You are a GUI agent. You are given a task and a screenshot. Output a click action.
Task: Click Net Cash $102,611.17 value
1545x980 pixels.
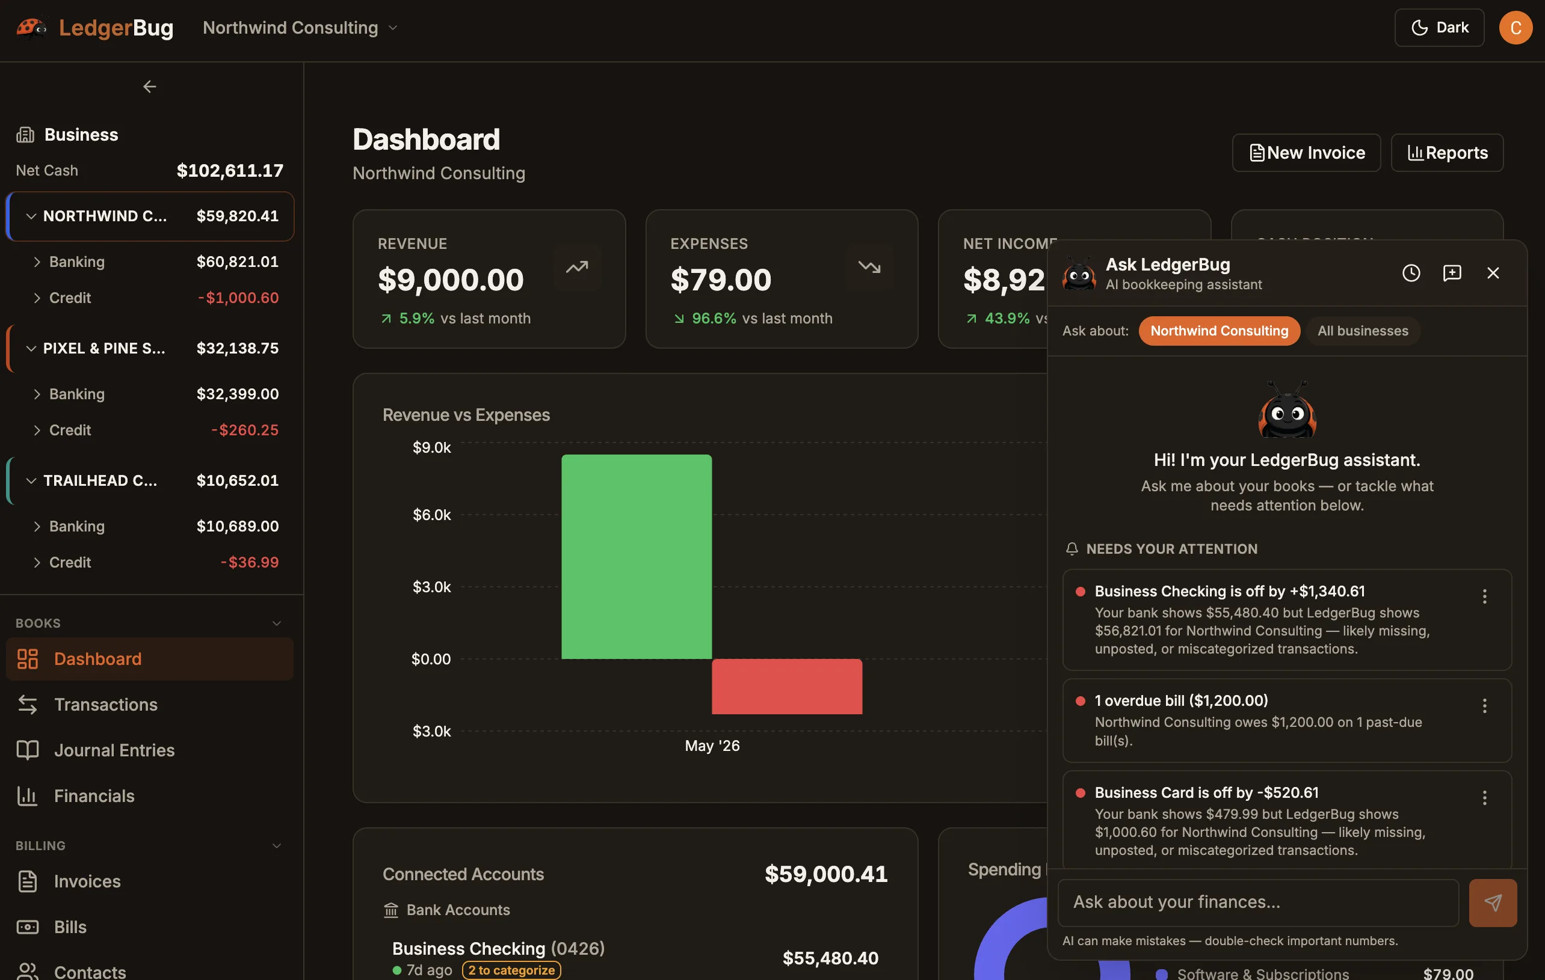tap(230, 171)
